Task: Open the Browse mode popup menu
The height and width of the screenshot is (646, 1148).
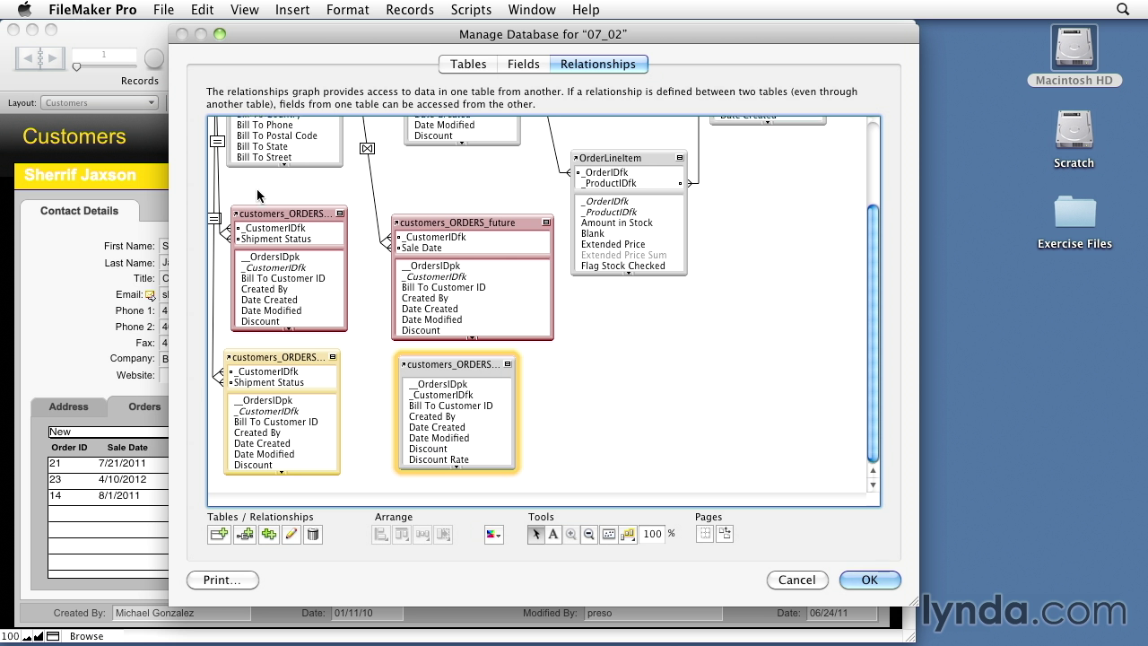Action: (87, 636)
